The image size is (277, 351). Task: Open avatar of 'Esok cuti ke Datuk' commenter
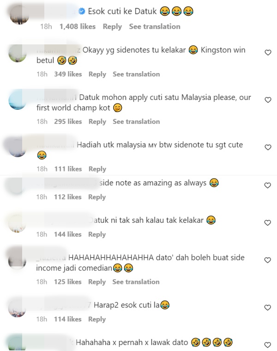(x=19, y=15)
